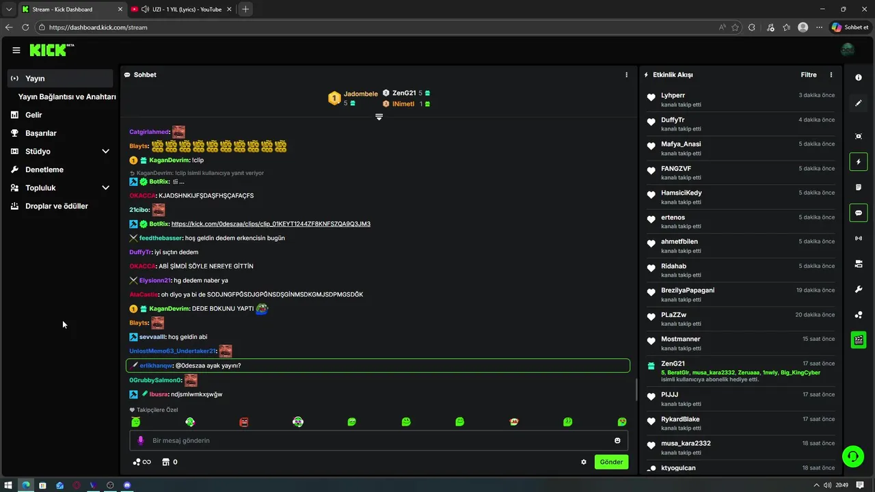
Task: Click the browser address bar URL
Action: click(98, 27)
